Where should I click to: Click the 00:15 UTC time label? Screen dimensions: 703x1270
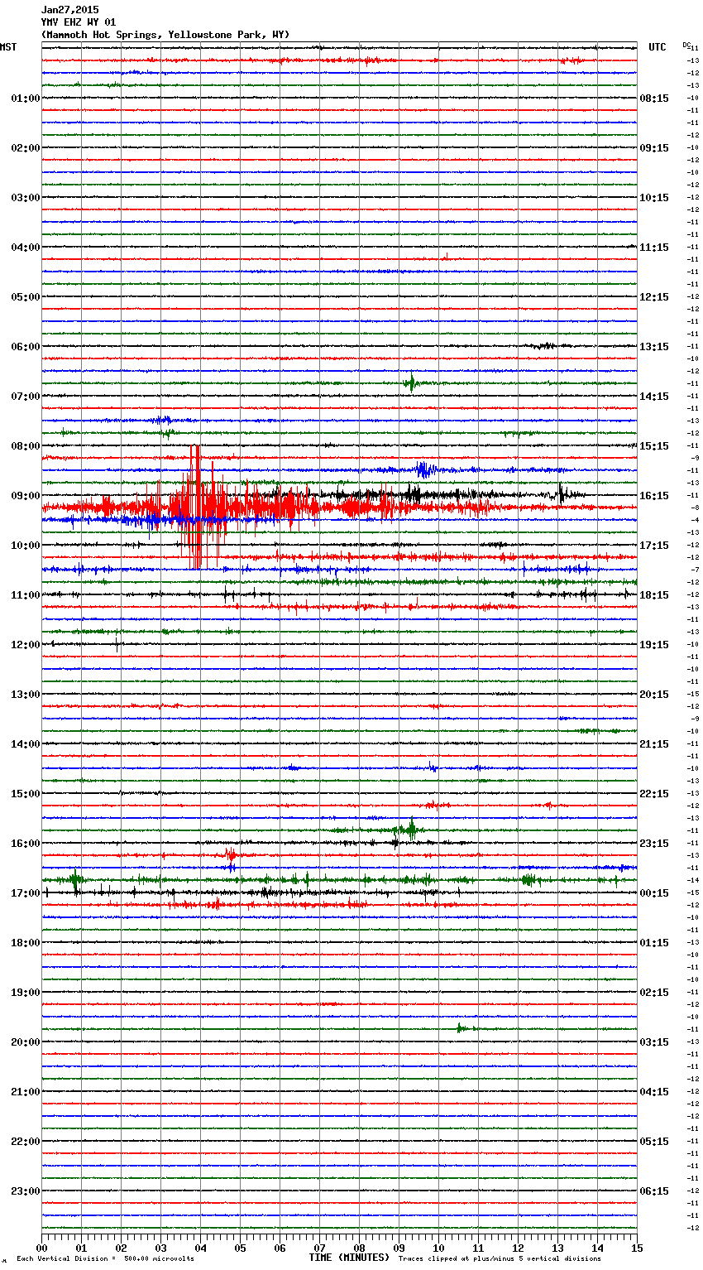coord(654,893)
